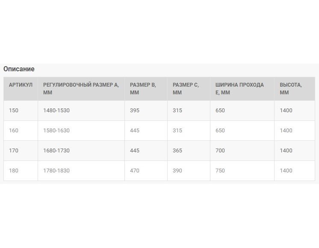The width and height of the screenshot is (319, 248).
Task: Click the ВЫСОТА column header
Action: [295, 89]
